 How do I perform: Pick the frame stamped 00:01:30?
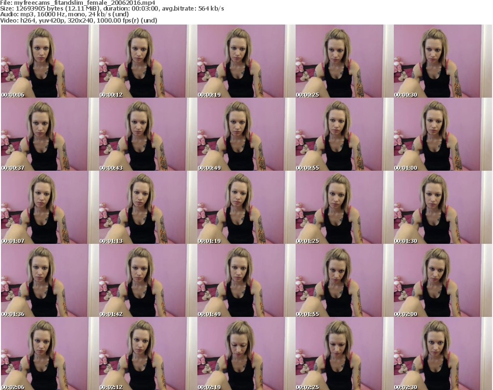pyautogui.click(x=443, y=207)
